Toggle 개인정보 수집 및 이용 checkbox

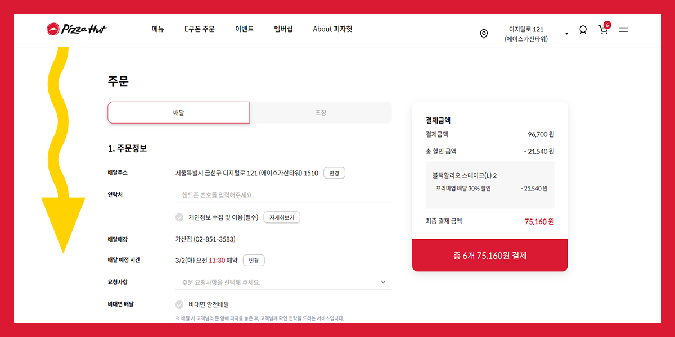click(179, 217)
